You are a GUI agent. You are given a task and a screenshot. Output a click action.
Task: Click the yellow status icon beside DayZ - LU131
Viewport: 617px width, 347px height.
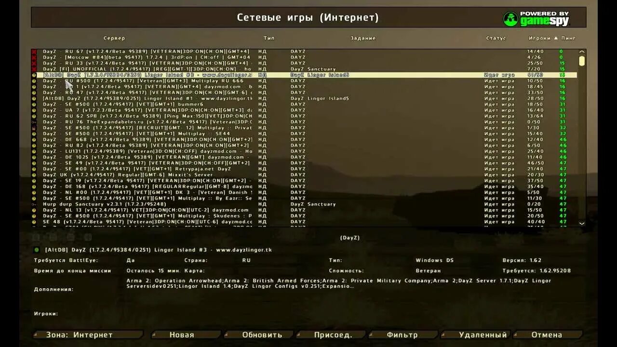click(34, 151)
